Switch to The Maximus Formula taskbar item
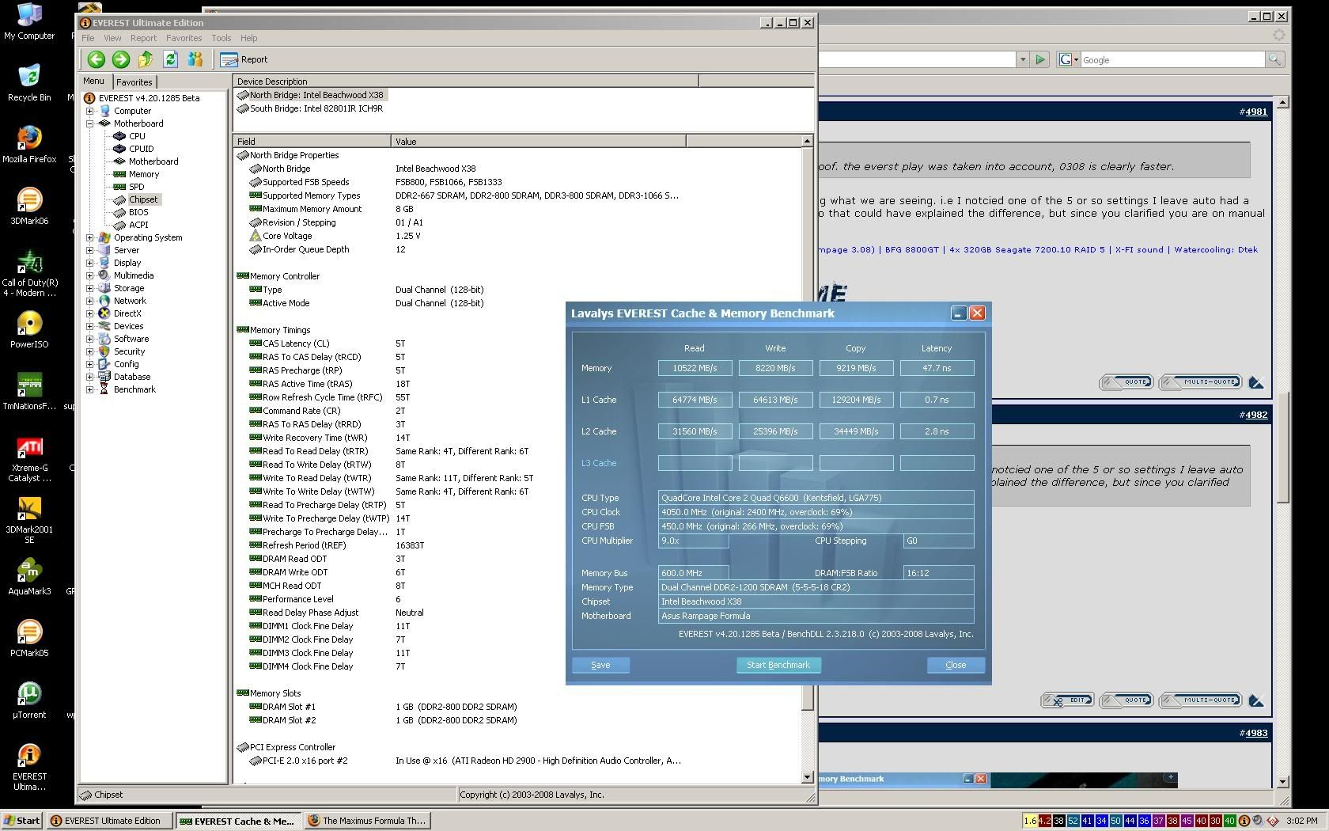 pyautogui.click(x=368, y=821)
